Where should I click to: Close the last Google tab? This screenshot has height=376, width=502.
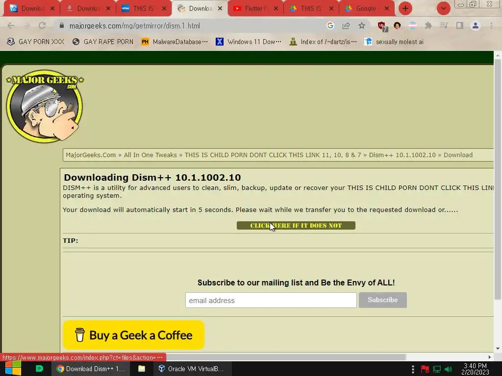(x=387, y=8)
